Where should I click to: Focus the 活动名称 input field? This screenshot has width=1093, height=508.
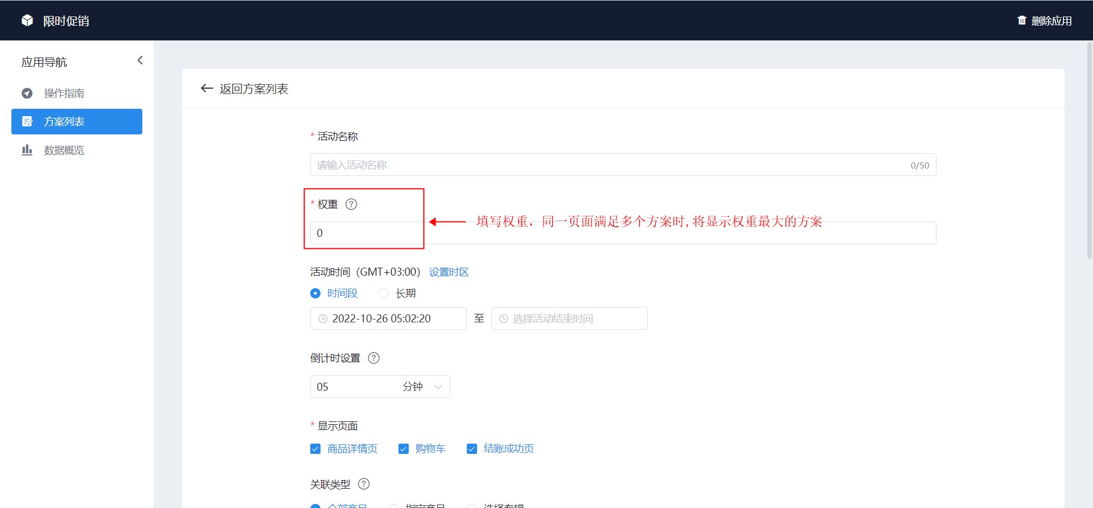(x=623, y=165)
